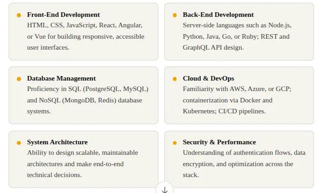Click the Back-End Development description paragraph
This screenshot has width=324, height=193.
(x=237, y=36)
